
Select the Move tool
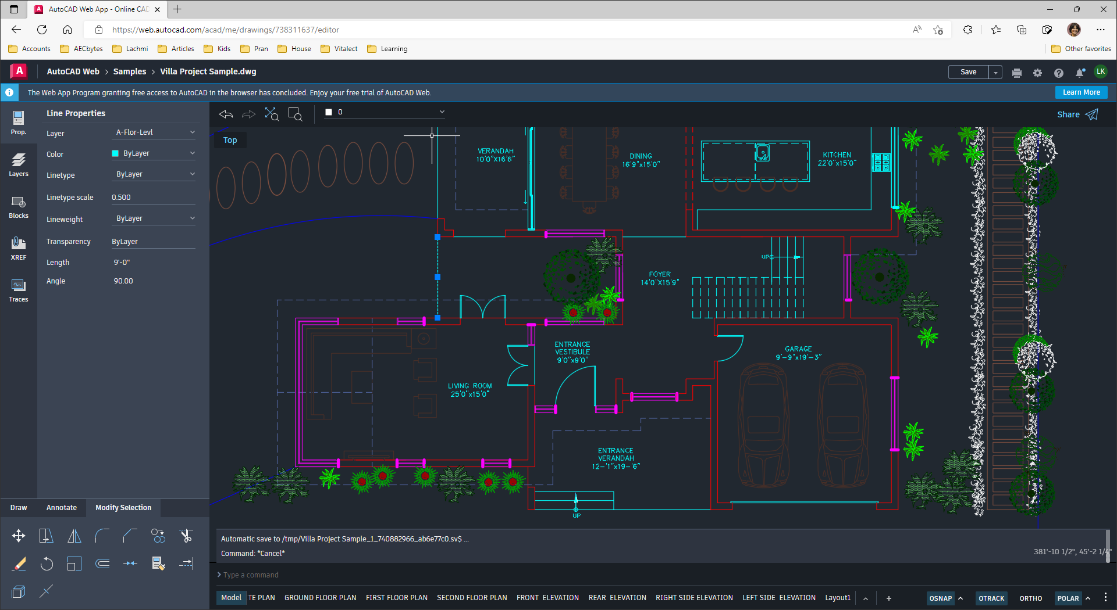coord(18,536)
